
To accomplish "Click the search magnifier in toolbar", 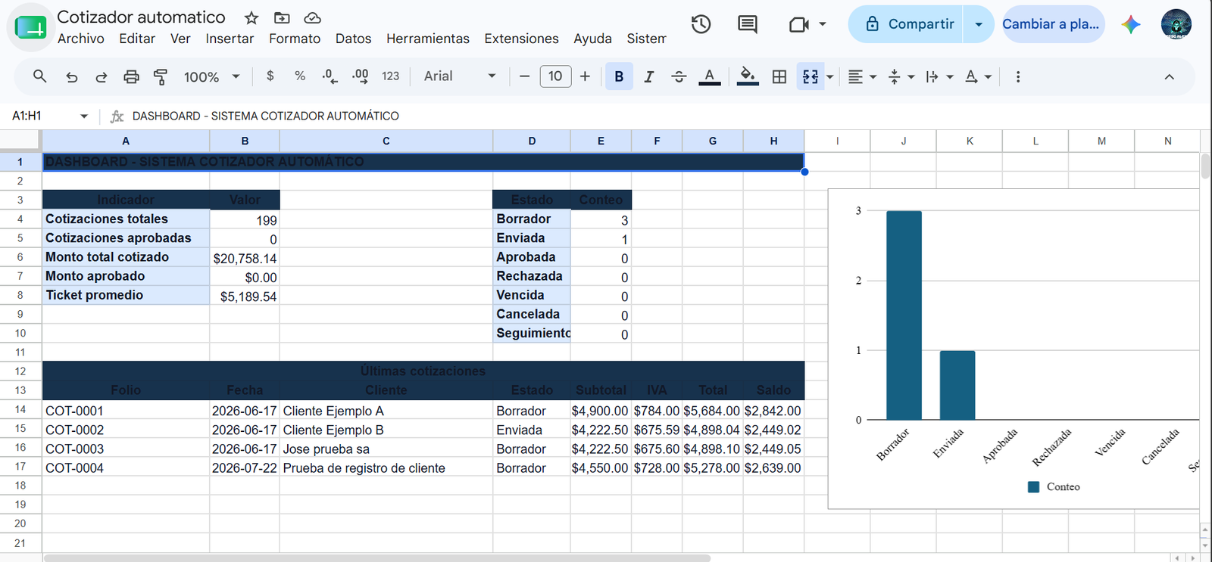I will click(40, 76).
